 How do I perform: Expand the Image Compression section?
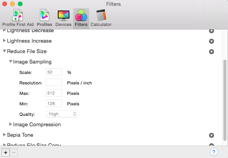point(10,124)
